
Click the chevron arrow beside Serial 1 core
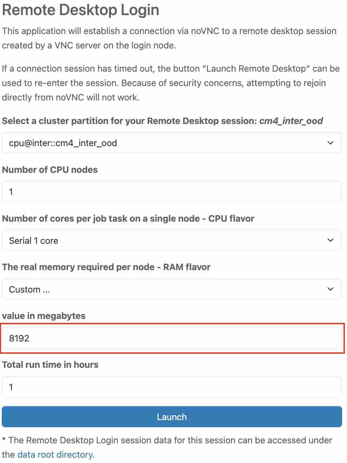[330, 241]
